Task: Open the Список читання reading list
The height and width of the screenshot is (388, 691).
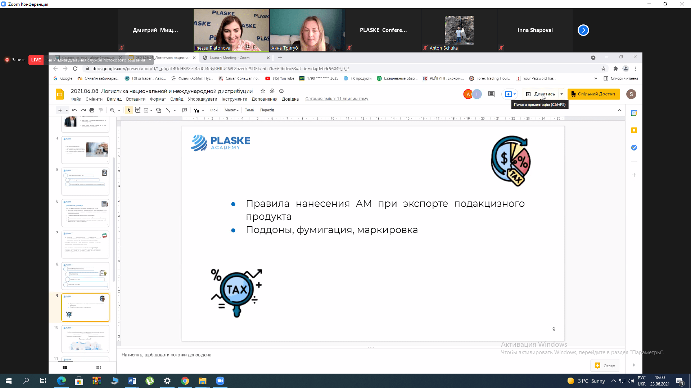Action: tap(621, 78)
